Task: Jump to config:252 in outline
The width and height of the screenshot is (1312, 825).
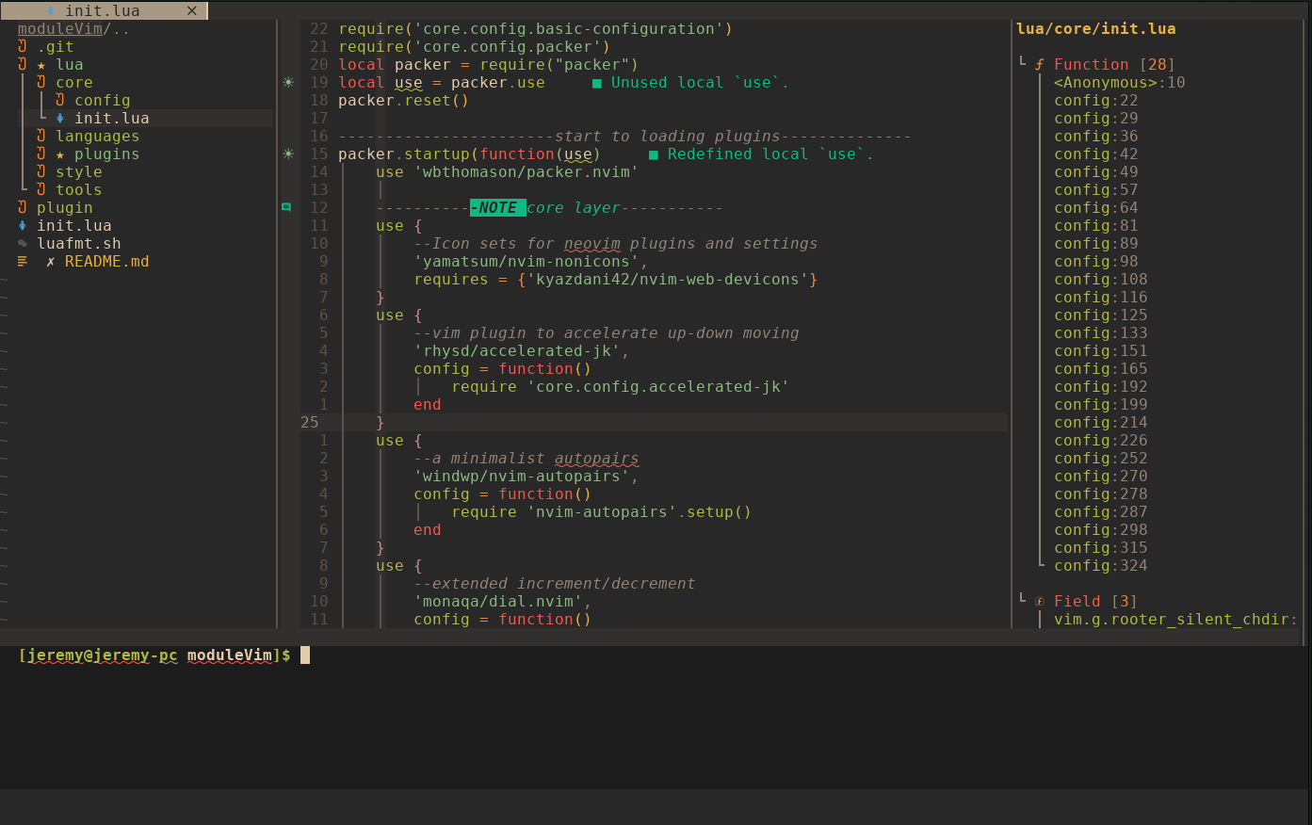Action: click(x=1101, y=459)
